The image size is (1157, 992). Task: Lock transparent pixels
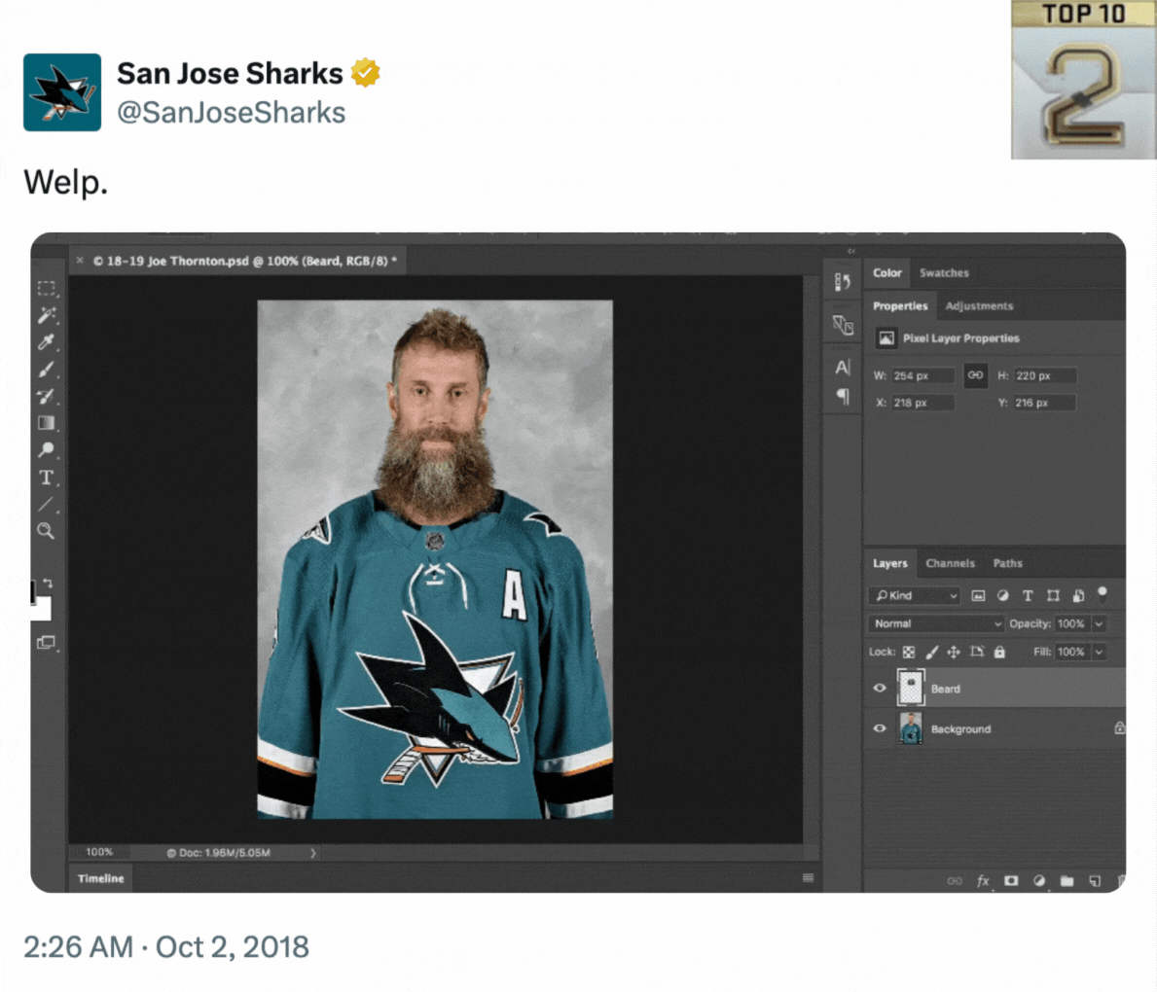[909, 652]
